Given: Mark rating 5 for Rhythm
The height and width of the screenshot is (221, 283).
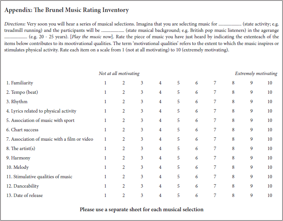Looking at the screenshot, I should pos(179,102).
